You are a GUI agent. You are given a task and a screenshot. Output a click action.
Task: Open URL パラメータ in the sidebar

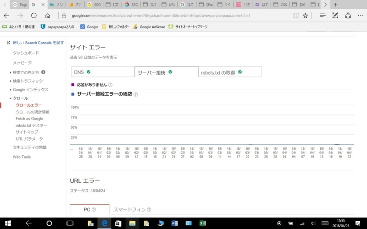(29, 139)
